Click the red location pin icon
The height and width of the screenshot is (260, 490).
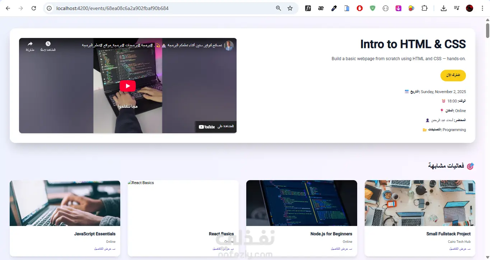coord(442,111)
